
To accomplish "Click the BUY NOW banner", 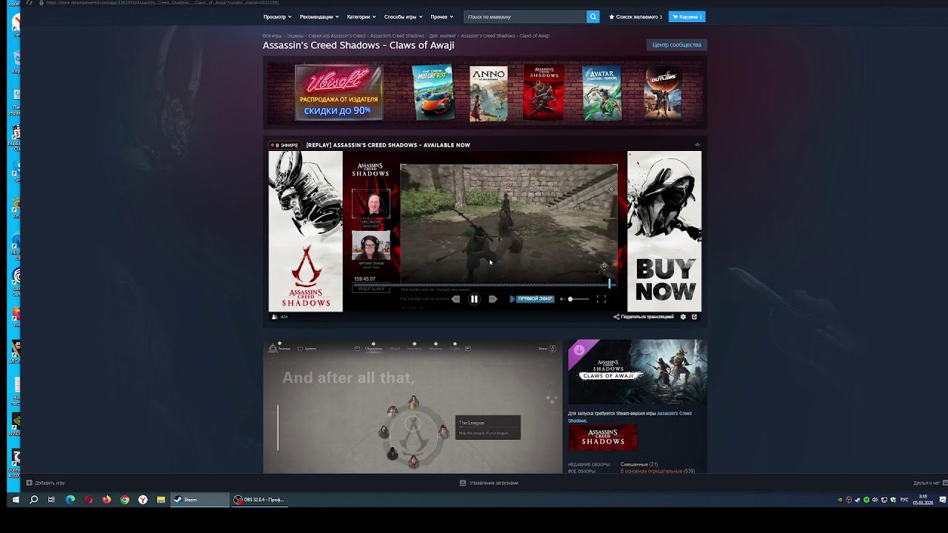I will tap(664, 232).
